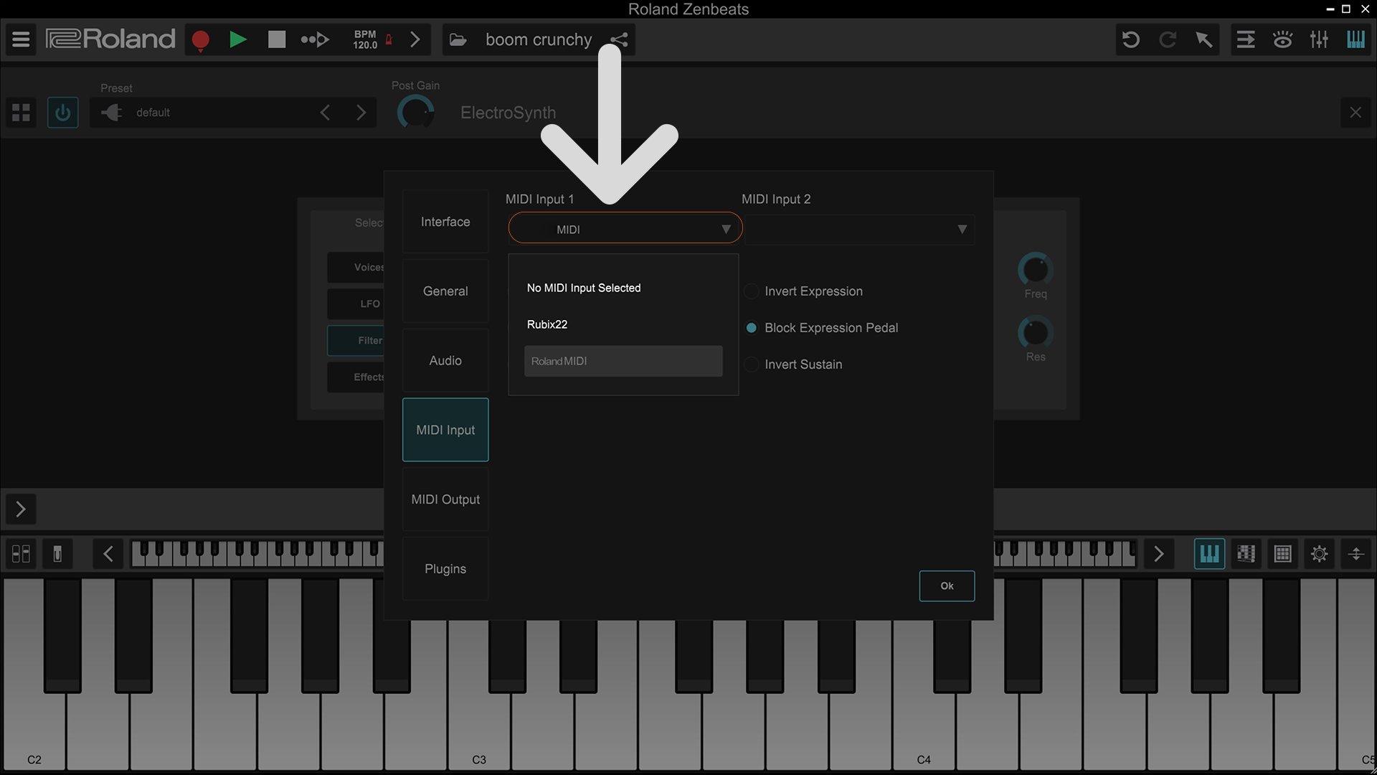Expand transport options with the chevron next to BPM
Viewport: 1377px width, 775px height.
click(x=415, y=39)
